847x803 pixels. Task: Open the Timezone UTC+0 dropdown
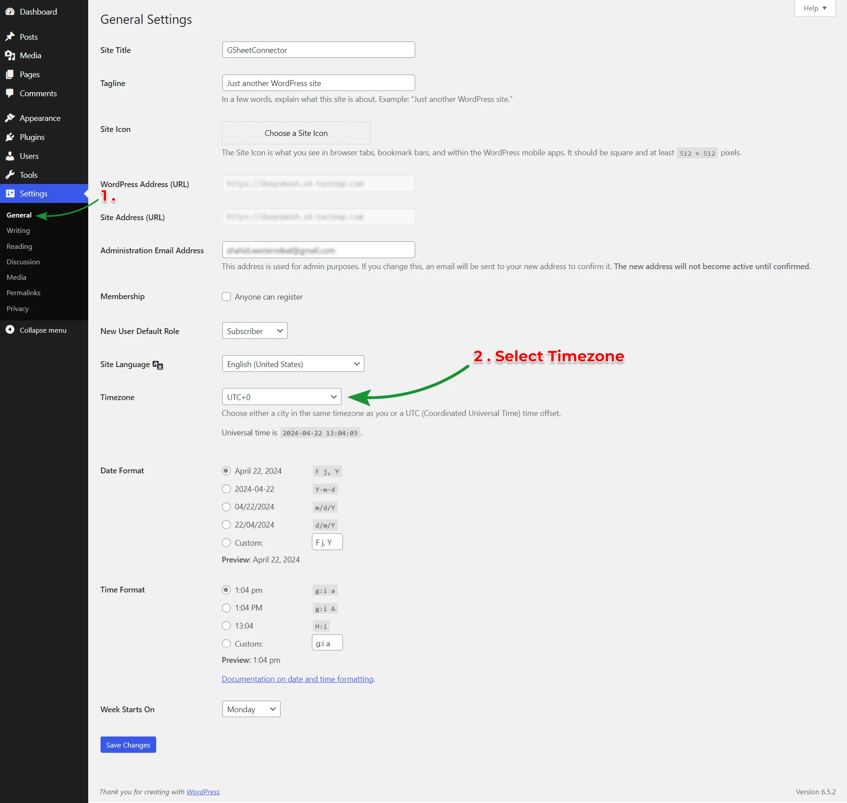[x=281, y=397]
